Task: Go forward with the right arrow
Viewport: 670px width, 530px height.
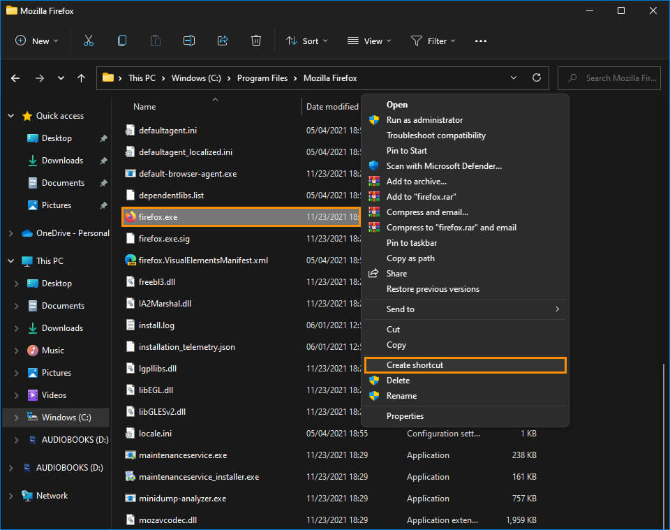Action: click(39, 78)
